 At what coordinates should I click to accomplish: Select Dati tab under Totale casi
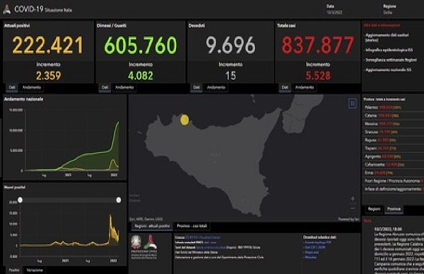(285, 87)
